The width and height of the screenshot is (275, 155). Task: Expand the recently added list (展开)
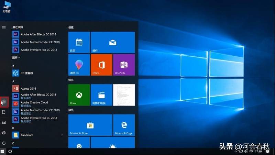pyautogui.click(x=16, y=58)
